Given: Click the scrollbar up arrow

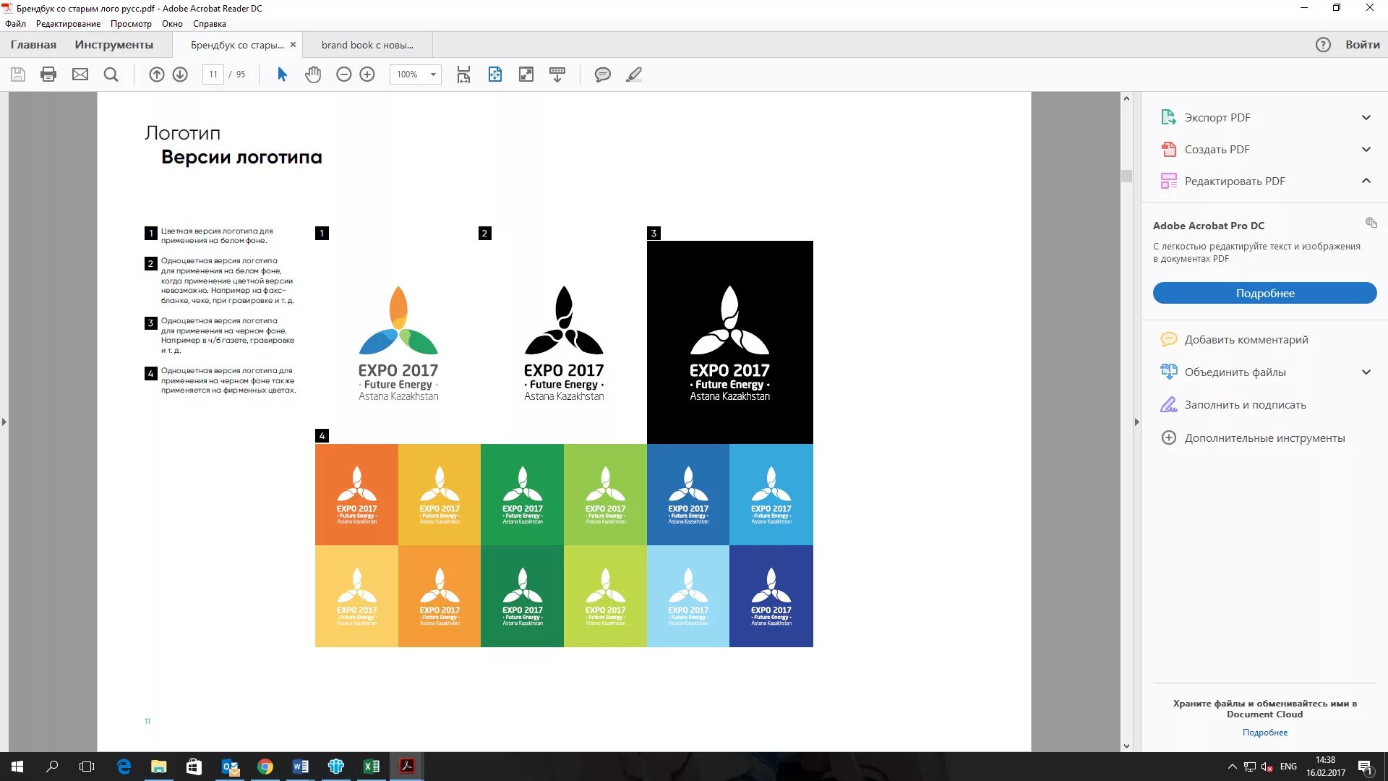Looking at the screenshot, I should [1126, 98].
